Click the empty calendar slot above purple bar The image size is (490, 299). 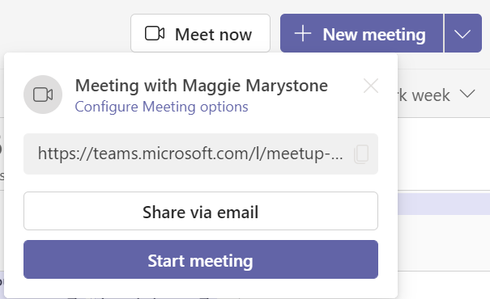pos(444,154)
